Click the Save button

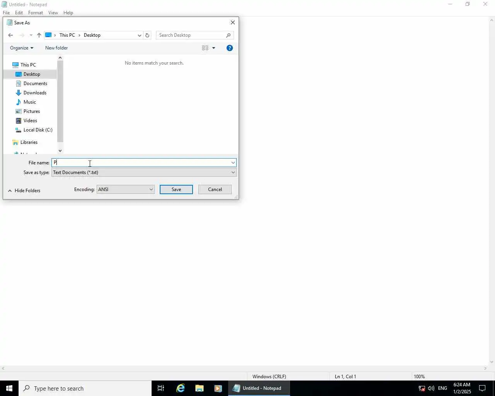pyautogui.click(x=176, y=189)
